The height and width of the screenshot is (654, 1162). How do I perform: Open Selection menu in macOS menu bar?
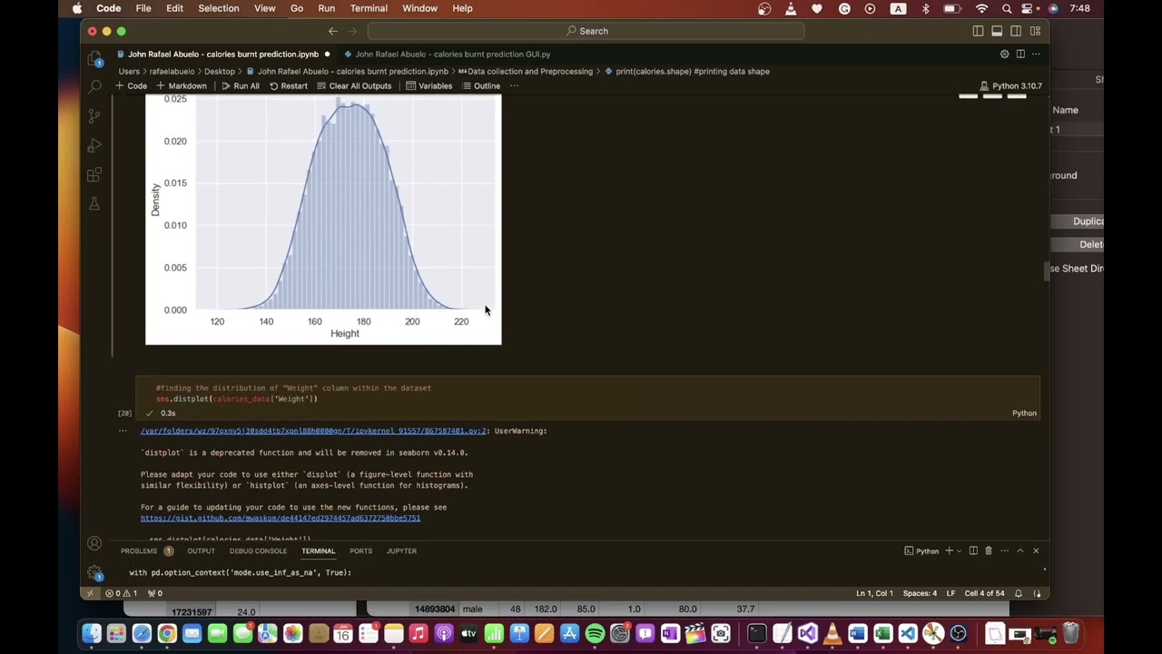pyautogui.click(x=219, y=8)
